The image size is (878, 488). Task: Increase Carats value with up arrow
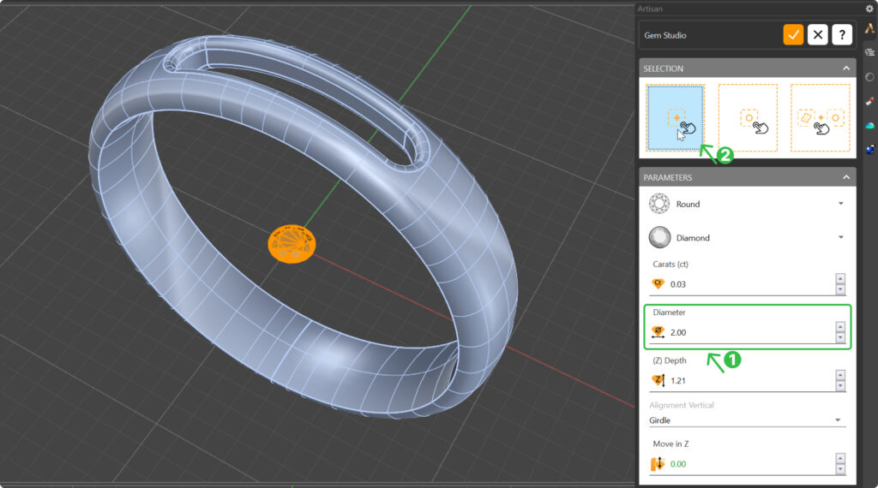840,278
